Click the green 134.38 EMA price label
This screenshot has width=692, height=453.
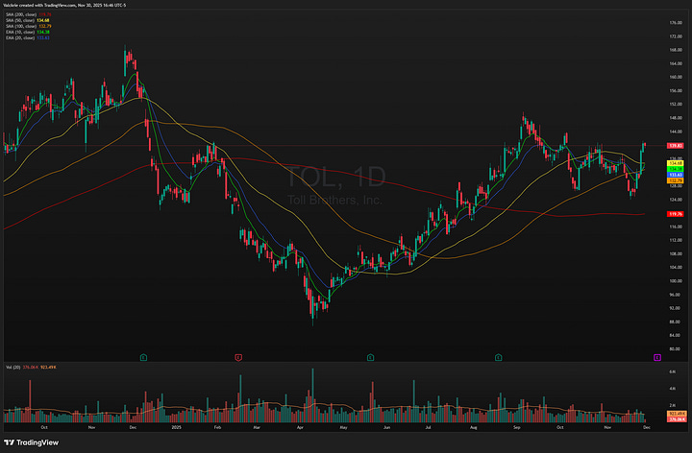(x=676, y=169)
